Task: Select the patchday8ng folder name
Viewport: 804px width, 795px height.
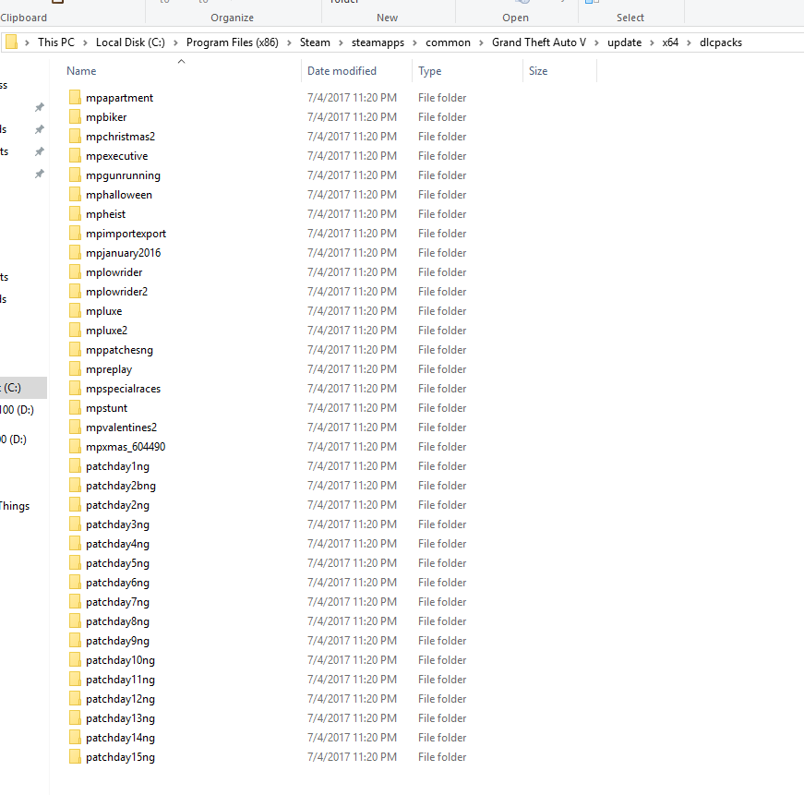Action: click(x=117, y=621)
